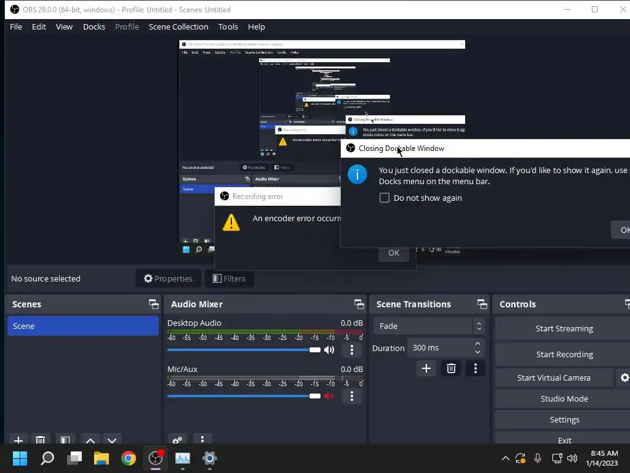630x473 pixels.
Task: Open the Scene Collection menu
Action: (178, 26)
